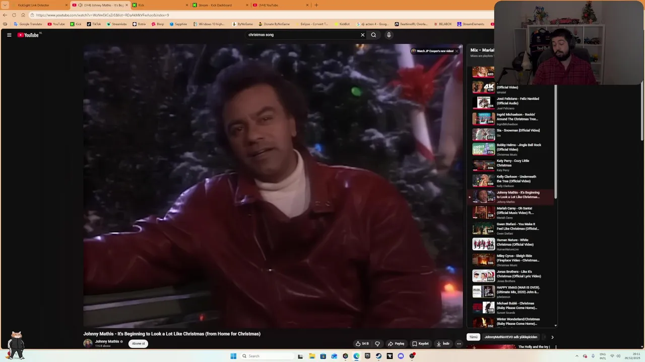Show more filter chips with right arrow
Image resolution: width=645 pixels, height=362 pixels.
point(552,337)
